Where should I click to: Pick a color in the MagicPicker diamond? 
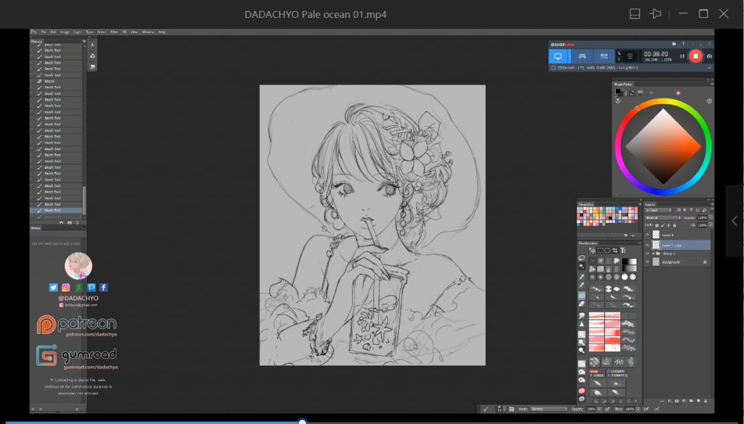pyautogui.click(x=663, y=147)
